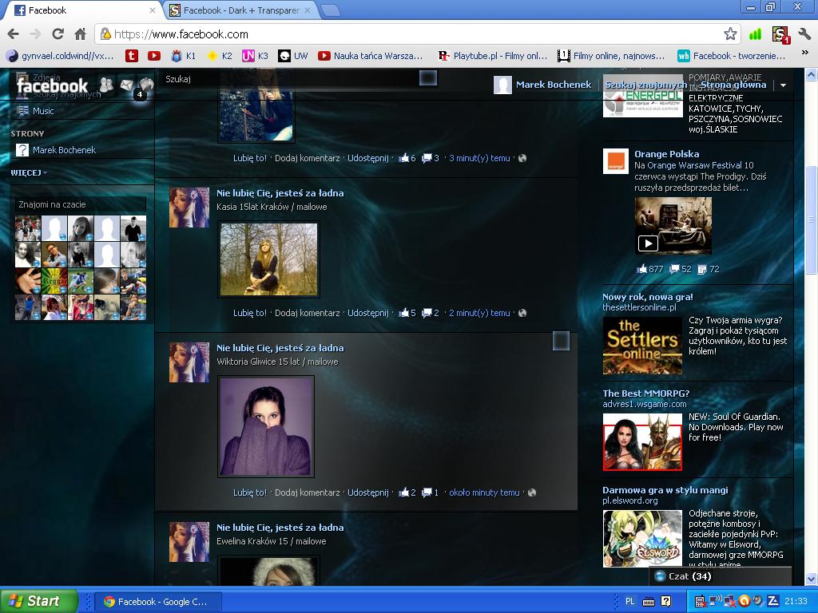Expand the WIĘCEJ sidebar section

tap(29, 172)
